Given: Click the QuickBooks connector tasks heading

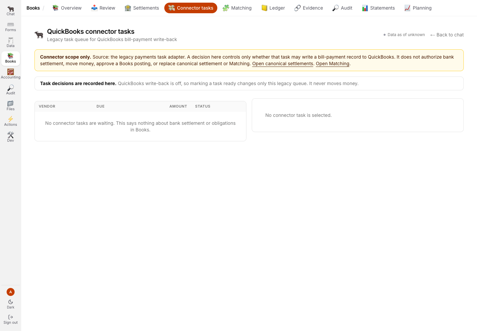Looking at the screenshot, I should [x=91, y=31].
